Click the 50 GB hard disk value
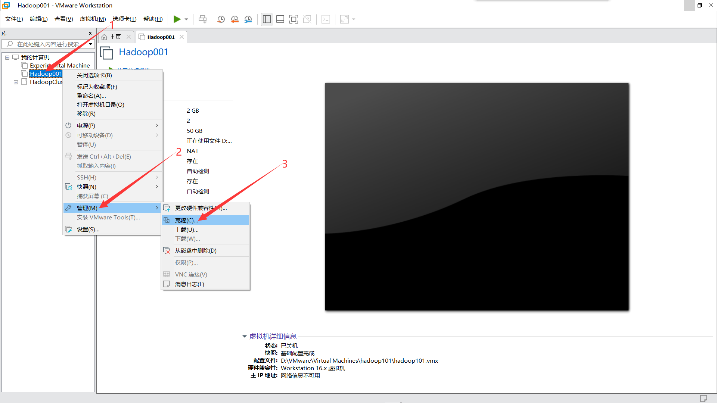Screen dimensions: 717x403 (195, 131)
